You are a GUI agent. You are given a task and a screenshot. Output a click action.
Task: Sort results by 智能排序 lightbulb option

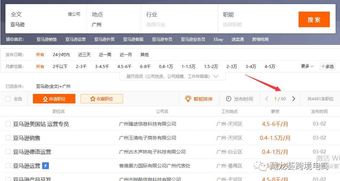click(199, 99)
